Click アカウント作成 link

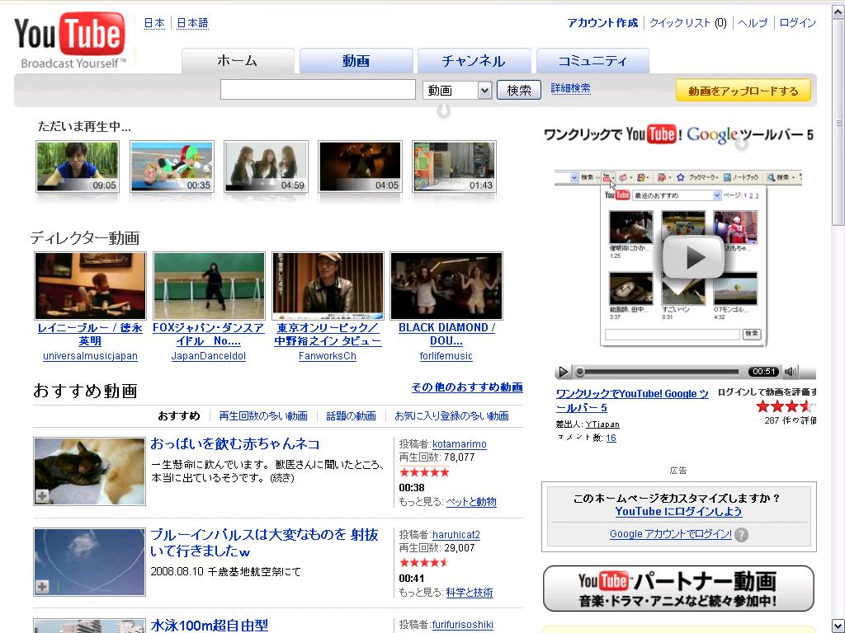tap(602, 23)
